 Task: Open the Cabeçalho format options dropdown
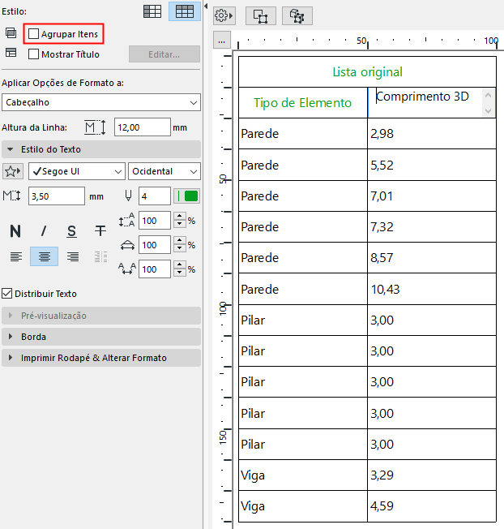(100, 102)
